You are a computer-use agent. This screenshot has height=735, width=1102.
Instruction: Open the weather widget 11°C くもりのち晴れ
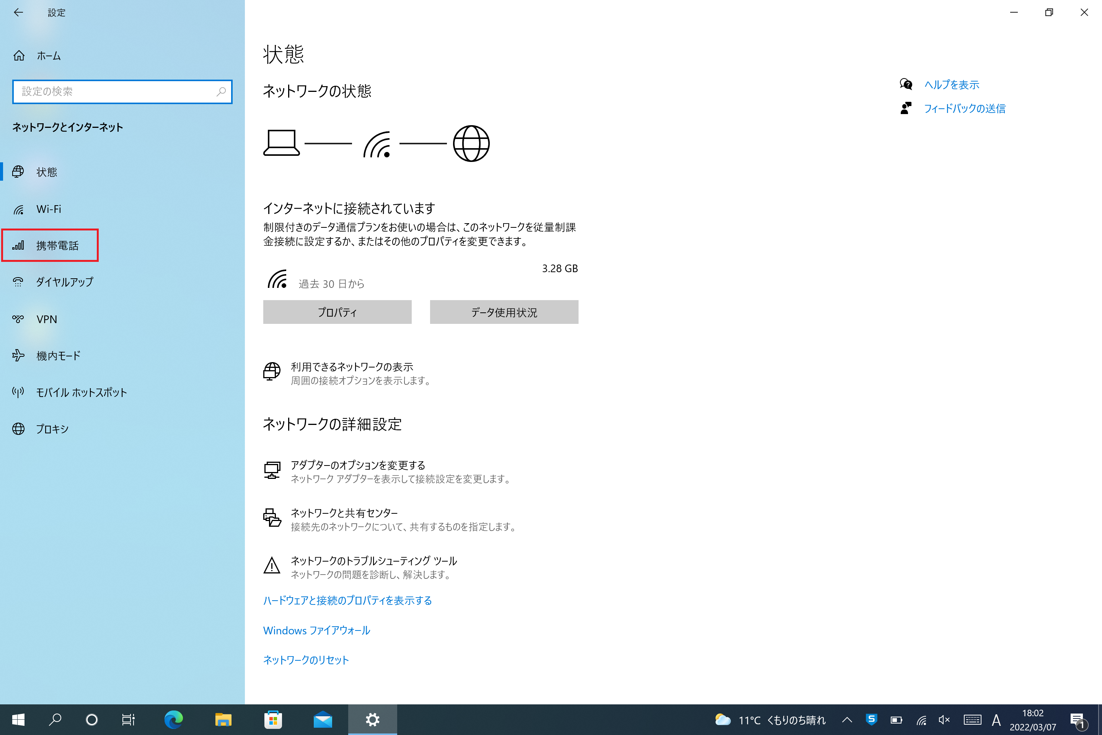point(771,720)
